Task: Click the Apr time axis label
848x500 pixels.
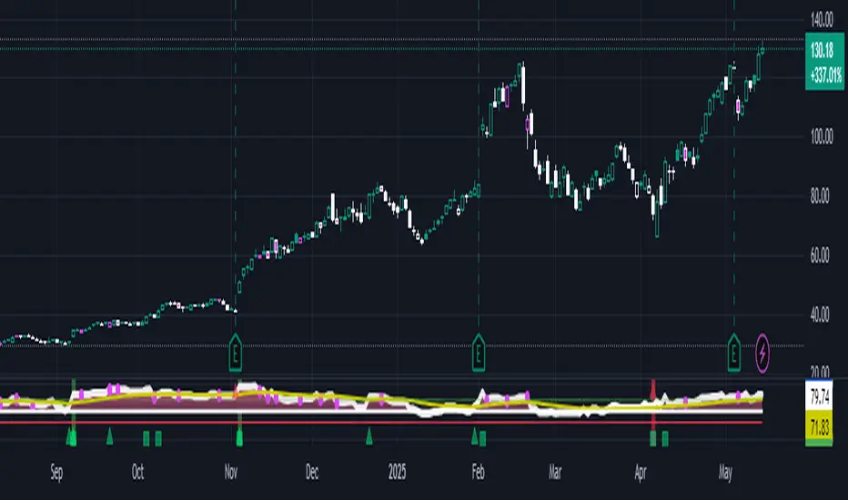Action: 641,473
